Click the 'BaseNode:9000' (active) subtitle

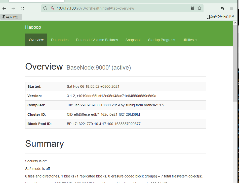pos(98,68)
